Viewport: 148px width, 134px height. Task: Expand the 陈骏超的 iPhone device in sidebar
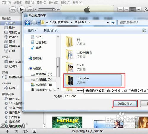tap(3, 77)
